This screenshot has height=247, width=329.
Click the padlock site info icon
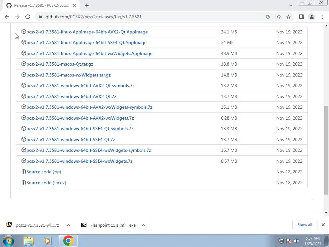tap(40, 17)
